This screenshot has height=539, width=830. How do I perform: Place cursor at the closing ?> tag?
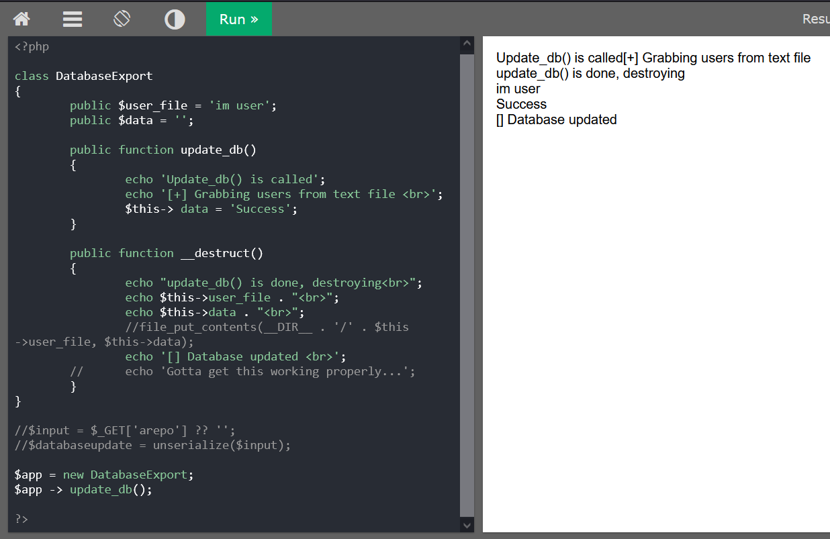point(21,520)
